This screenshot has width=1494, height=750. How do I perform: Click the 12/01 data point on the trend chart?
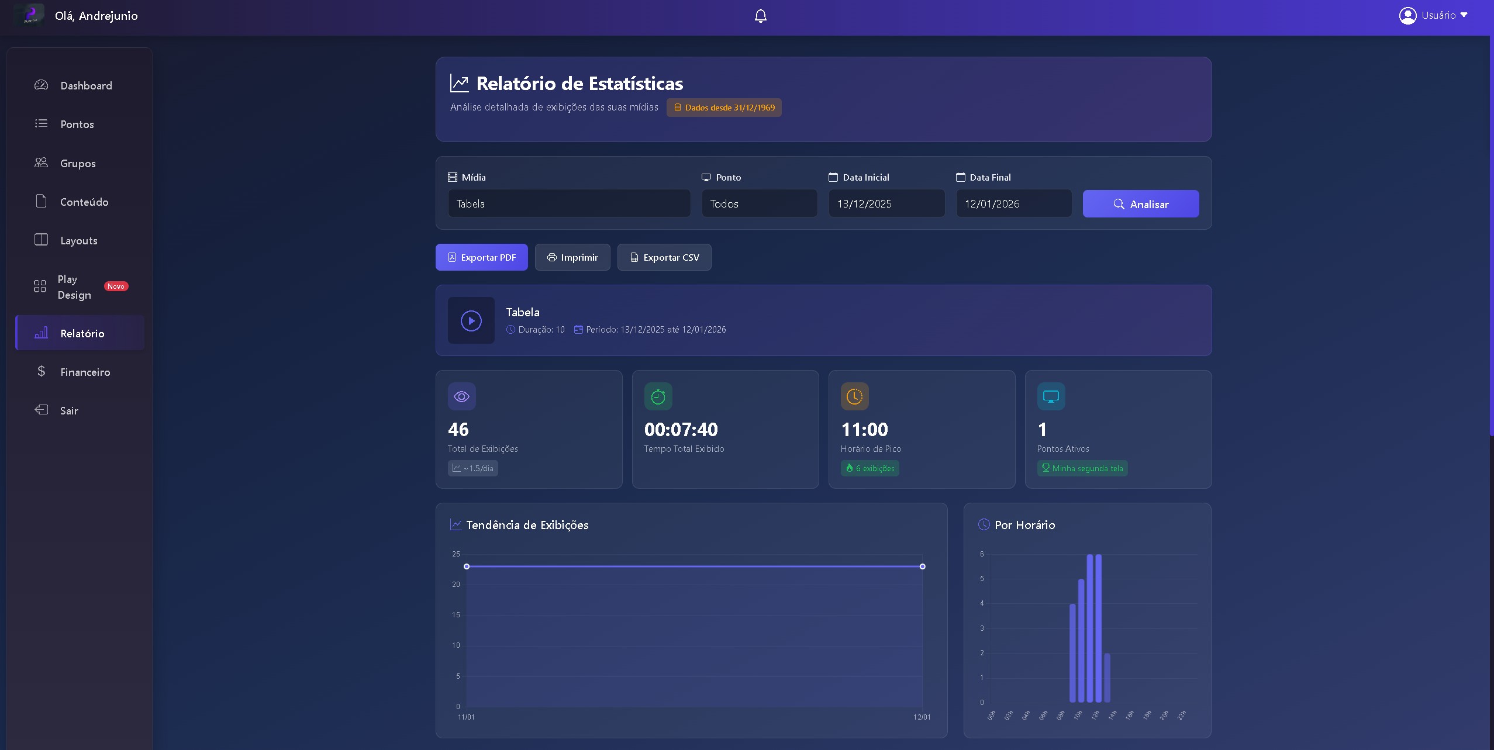pos(922,566)
